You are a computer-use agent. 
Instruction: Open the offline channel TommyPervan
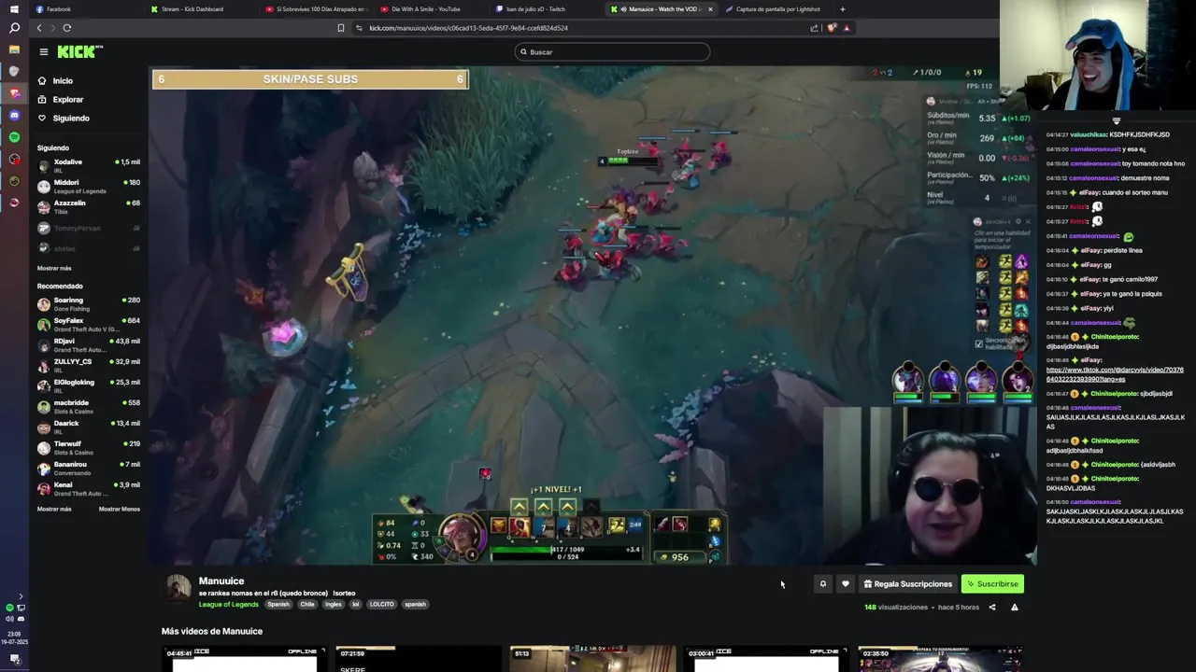click(89, 228)
